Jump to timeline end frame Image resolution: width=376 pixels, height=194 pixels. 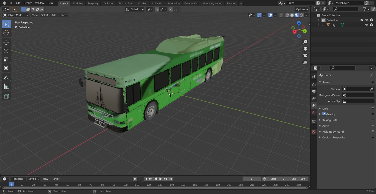click(171, 179)
